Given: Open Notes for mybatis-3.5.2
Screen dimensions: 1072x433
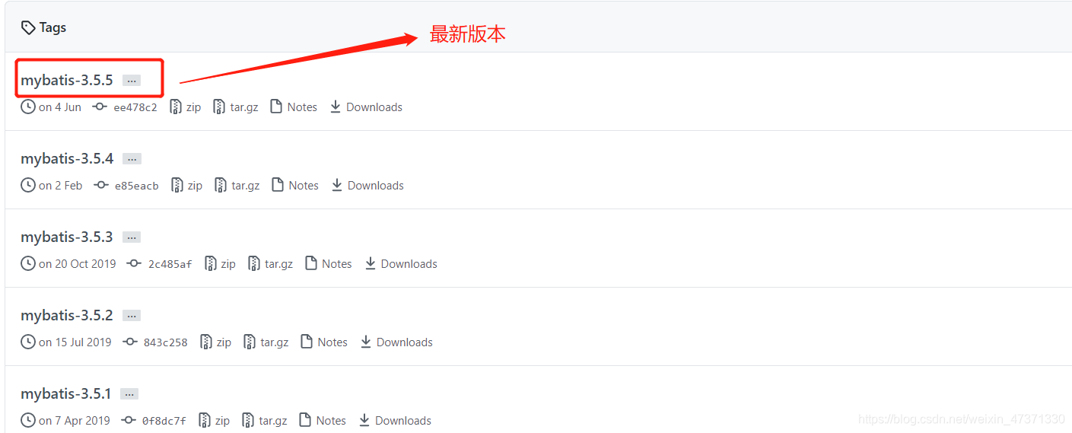Looking at the screenshot, I should click(x=332, y=342).
